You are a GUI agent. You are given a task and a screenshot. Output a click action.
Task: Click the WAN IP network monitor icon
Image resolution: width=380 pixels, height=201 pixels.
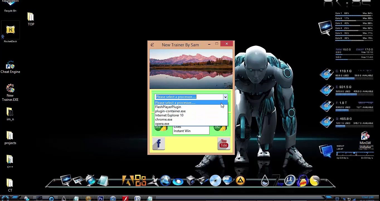pyautogui.click(x=326, y=151)
